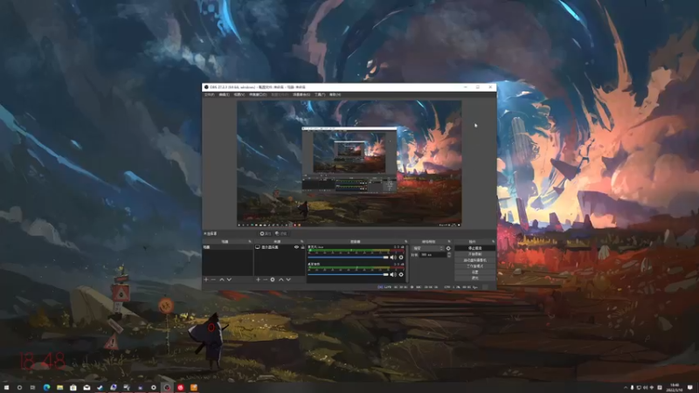The image size is (699, 393).
Task: Pop out the Scenes dock icon
Action: point(250,242)
